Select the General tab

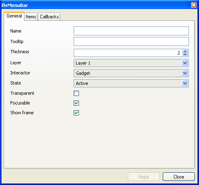[x=14, y=16]
